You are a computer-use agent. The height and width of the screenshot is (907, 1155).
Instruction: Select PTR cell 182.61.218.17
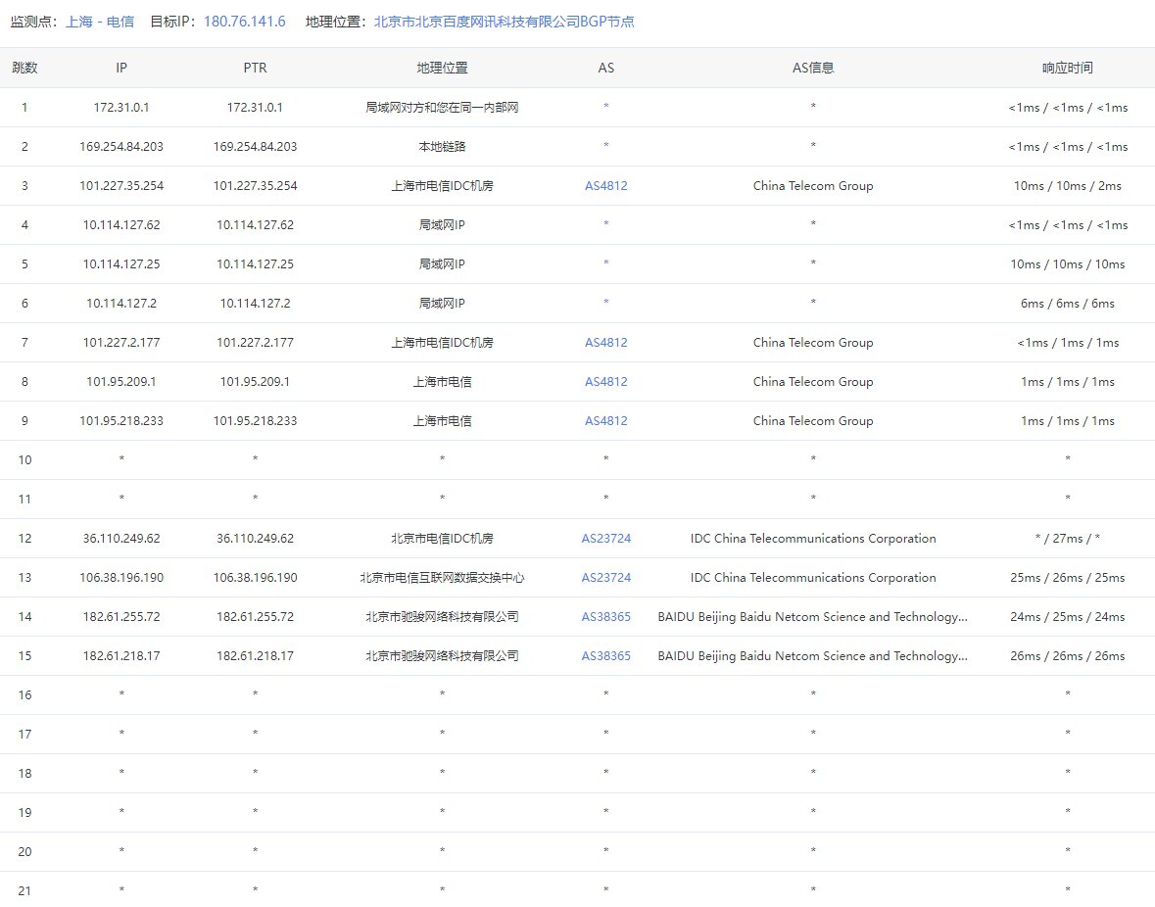pyautogui.click(x=255, y=655)
